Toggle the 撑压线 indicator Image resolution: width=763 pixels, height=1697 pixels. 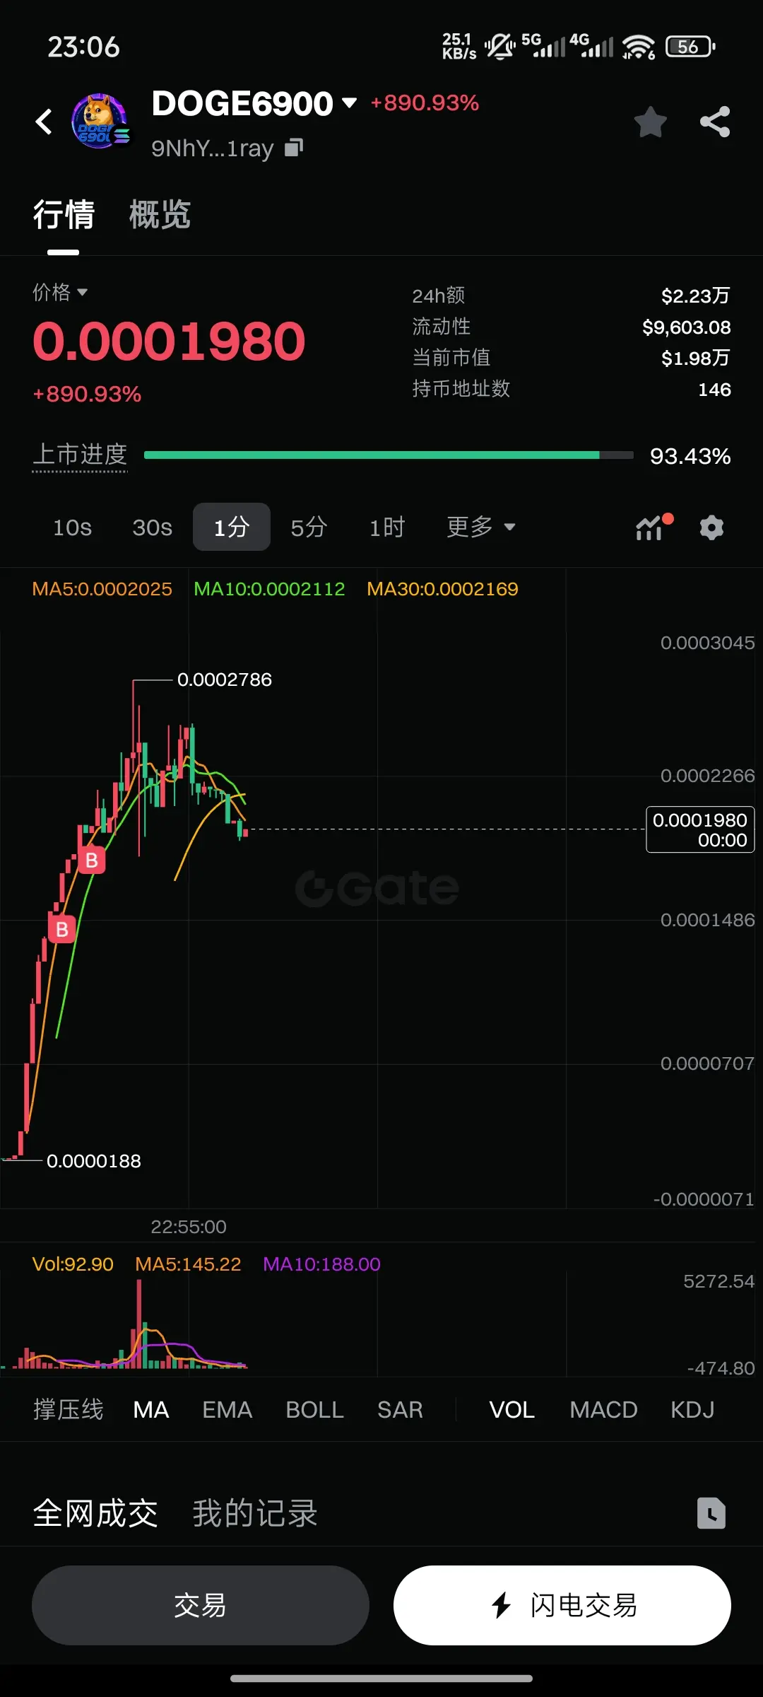pos(69,1410)
